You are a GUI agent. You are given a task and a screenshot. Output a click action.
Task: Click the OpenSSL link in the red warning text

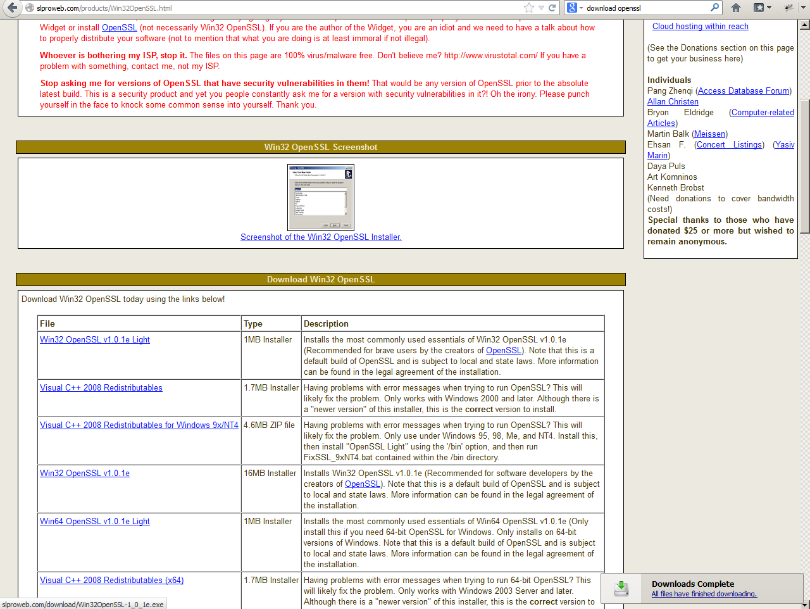point(120,27)
